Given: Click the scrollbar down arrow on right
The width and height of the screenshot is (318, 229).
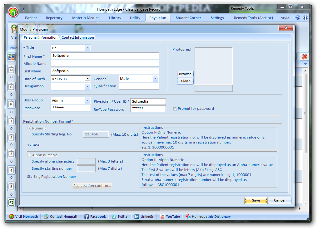Looking at the screenshot, I should 305,203.
